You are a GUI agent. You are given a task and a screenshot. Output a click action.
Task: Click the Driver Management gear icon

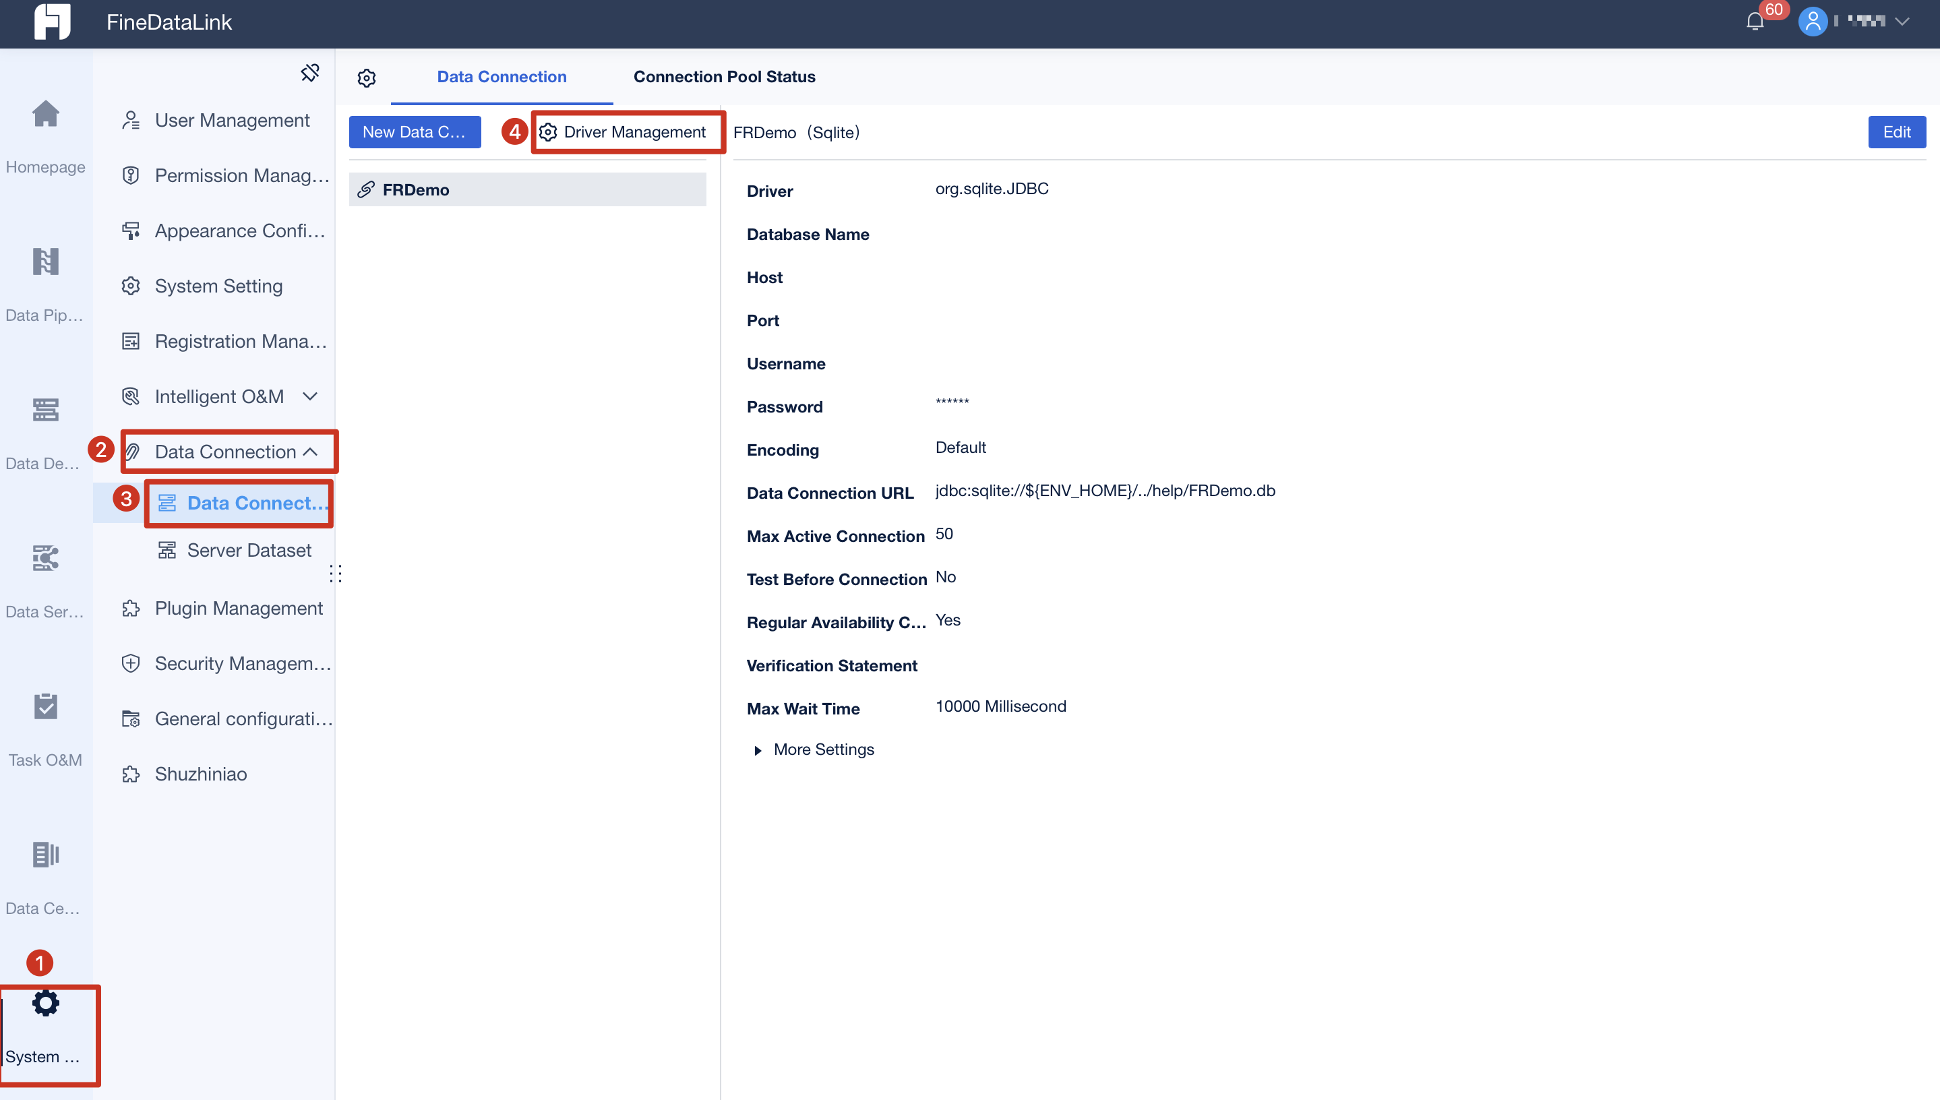tap(549, 131)
